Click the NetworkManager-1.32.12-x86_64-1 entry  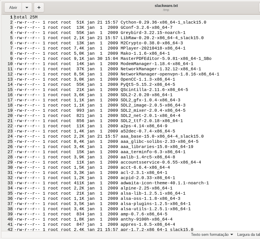pyautogui.click(x=161, y=69)
